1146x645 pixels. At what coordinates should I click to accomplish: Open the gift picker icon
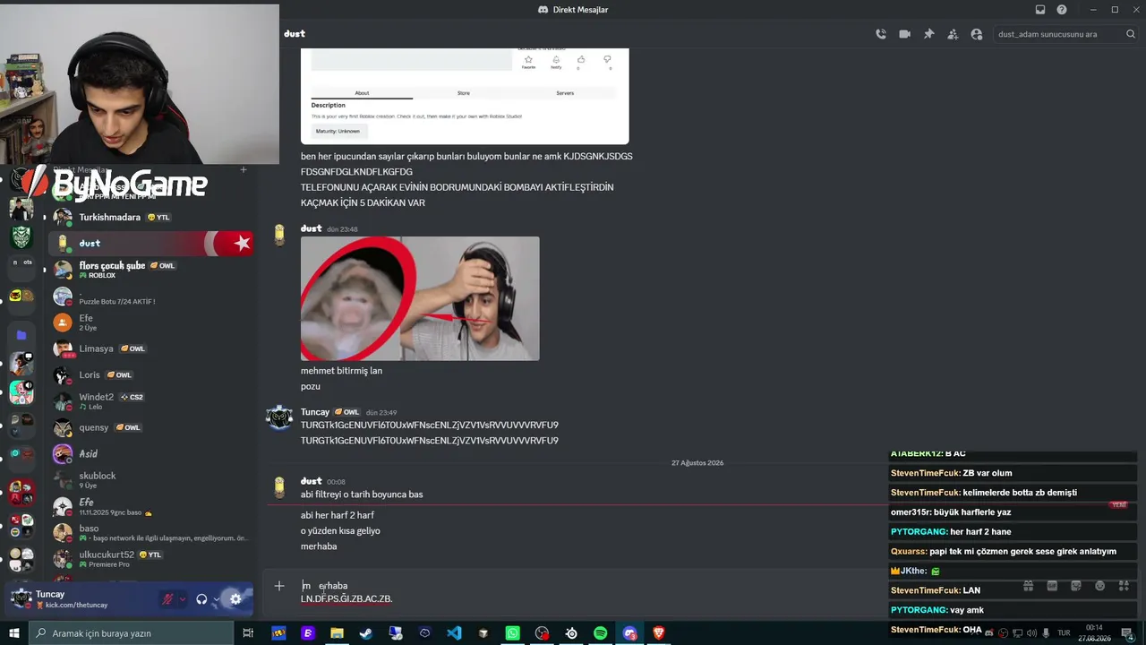point(1028,586)
